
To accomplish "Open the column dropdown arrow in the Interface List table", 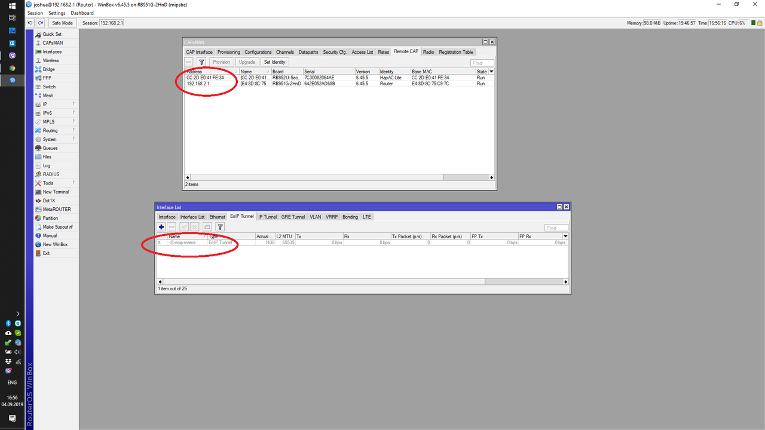I will point(565,236).
